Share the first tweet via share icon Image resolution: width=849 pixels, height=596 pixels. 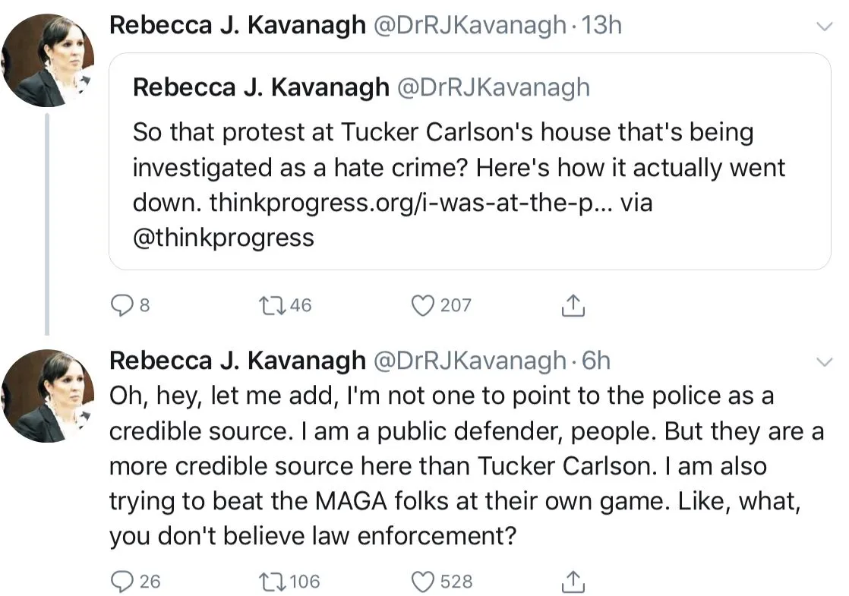click(x=573, y=305)
